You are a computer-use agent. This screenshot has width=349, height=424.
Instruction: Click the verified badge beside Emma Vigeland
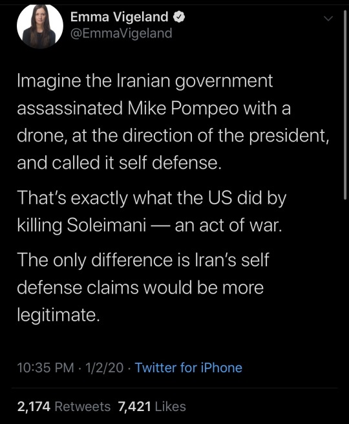pyautogui.click(x=178, y=17)
